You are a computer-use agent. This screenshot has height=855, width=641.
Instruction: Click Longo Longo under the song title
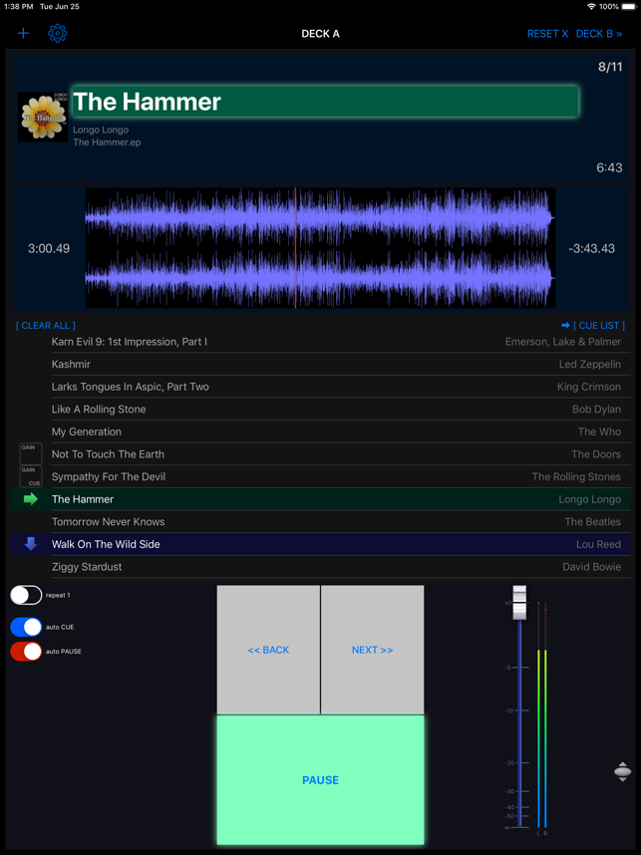click(x=101, y=130)
